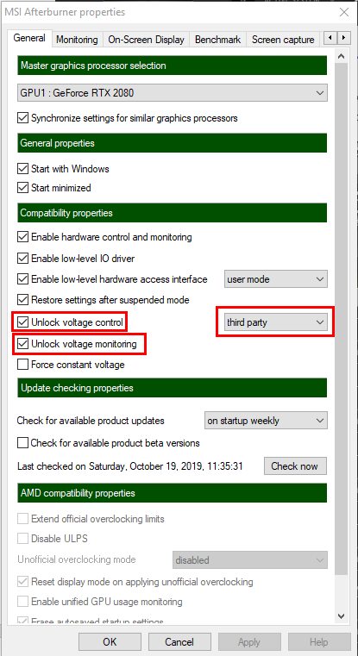Click the scrollbar down arrow

tap(342, 615)
